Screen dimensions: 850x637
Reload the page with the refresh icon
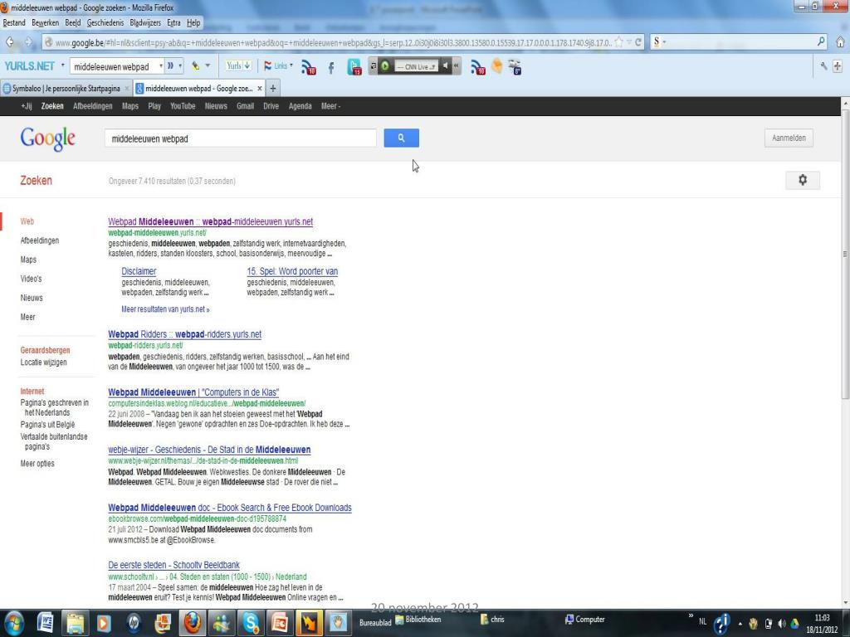pos(638,42)
